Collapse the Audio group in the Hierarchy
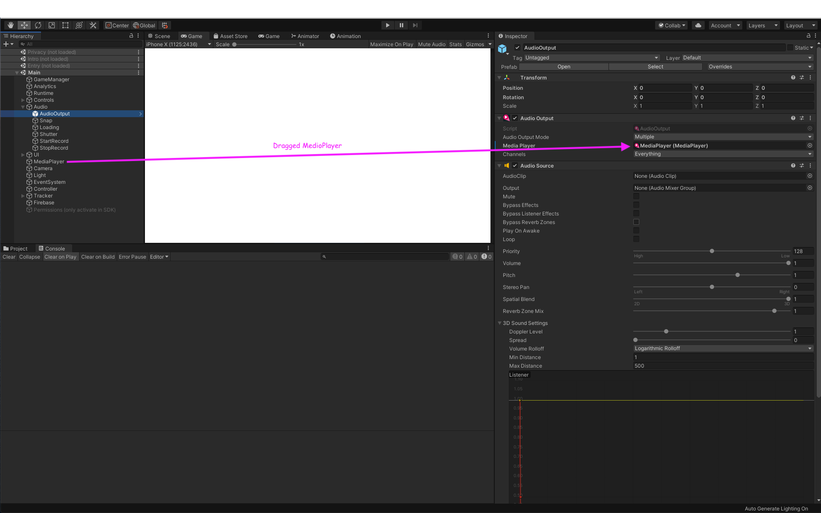This screenshot has height=513, width=821. coord(24,107)
